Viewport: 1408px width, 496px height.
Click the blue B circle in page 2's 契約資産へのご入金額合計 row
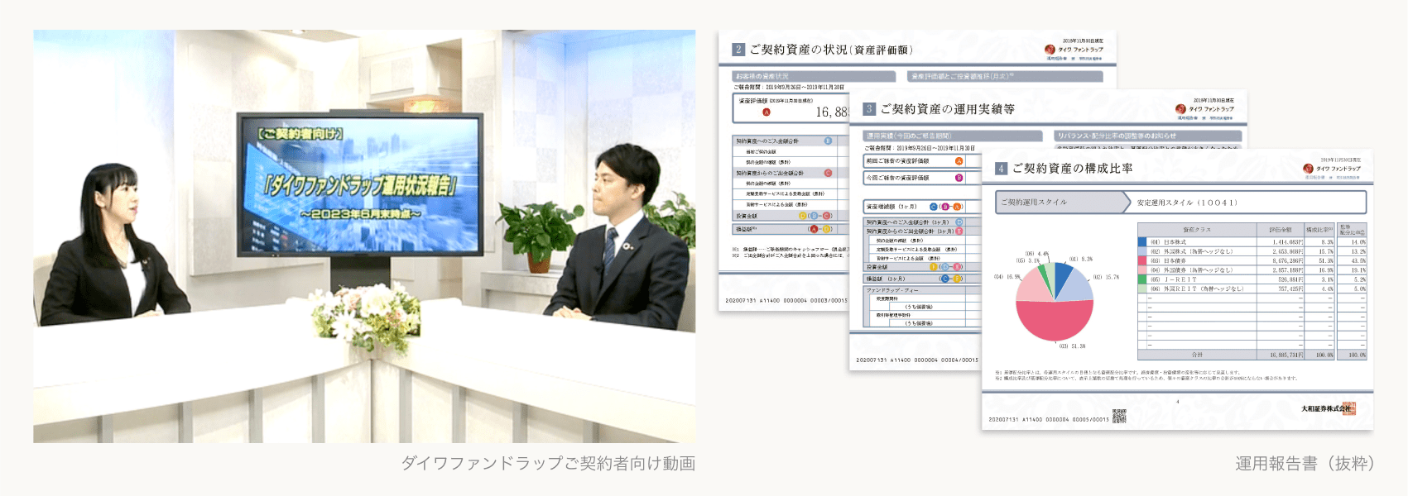(x=828, y=141)
